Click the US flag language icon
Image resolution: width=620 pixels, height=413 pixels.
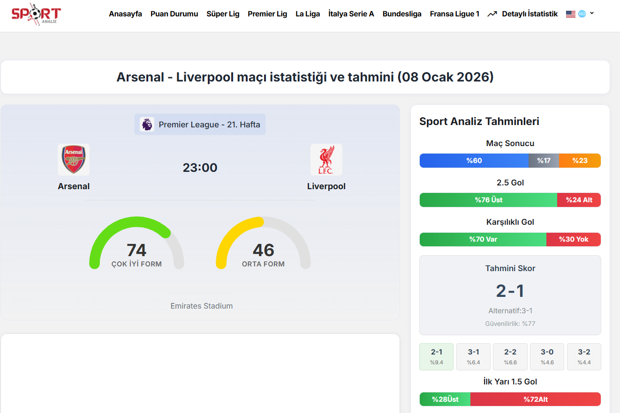[x=571, y=14]
